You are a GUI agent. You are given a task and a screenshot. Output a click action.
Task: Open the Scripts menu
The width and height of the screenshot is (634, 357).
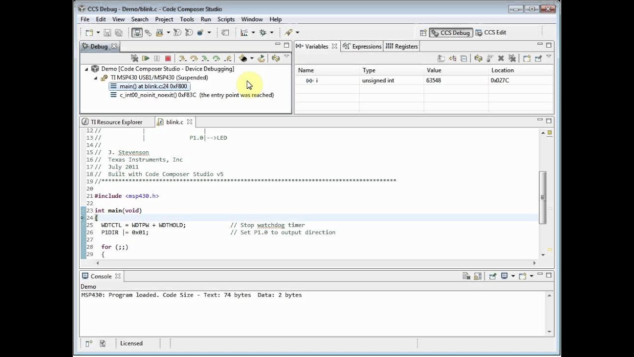point(226,19)
